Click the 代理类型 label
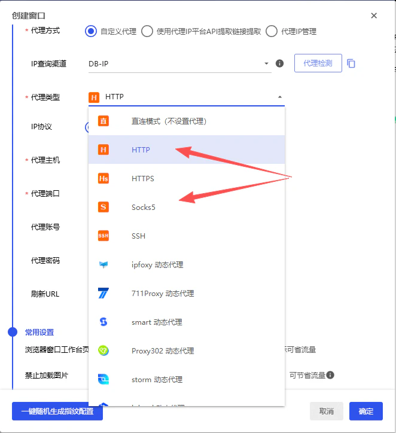Image resolution: width=396 pixels, height=433 pixels. click(x=45, y=97)
